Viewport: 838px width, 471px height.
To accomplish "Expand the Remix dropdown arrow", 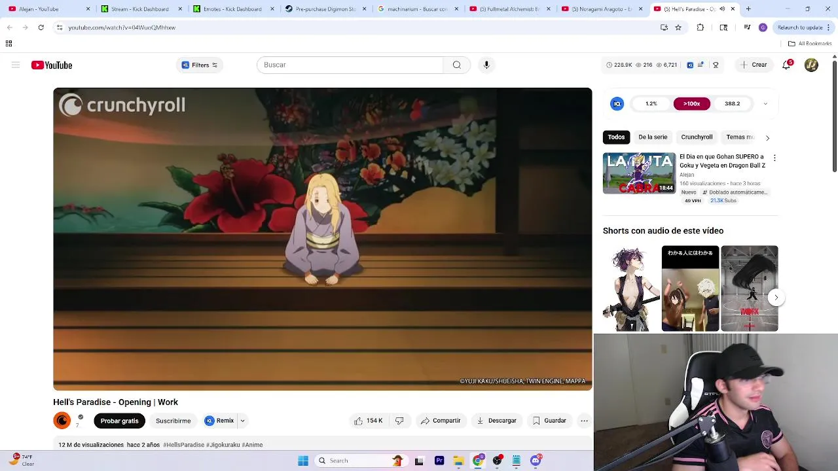I will coord(242,421).
